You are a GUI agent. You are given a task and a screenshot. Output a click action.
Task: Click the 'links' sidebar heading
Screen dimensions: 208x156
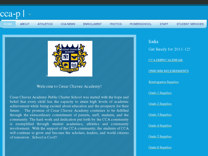click(x=153, y=42)
